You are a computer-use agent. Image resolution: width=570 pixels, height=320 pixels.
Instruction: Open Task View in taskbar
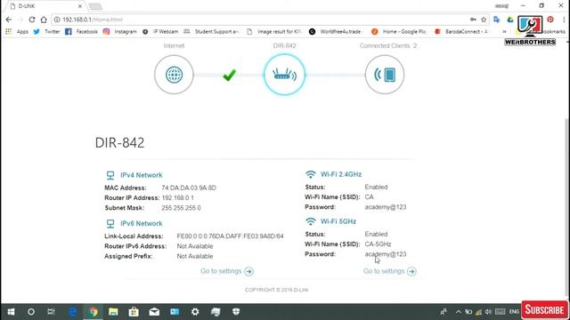pos(51,312)
